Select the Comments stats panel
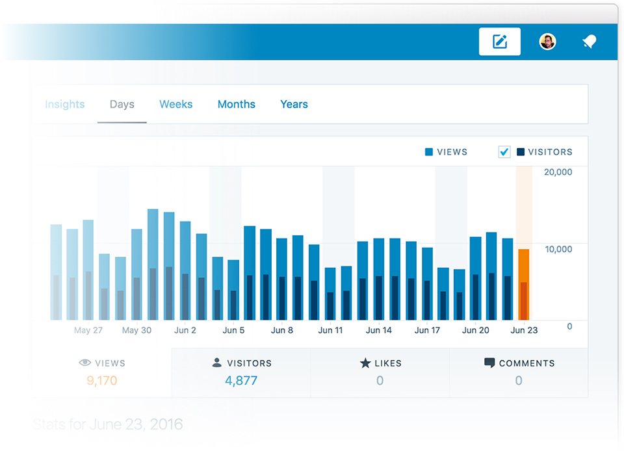Viewport: 624px width, 451px height. 518,372
